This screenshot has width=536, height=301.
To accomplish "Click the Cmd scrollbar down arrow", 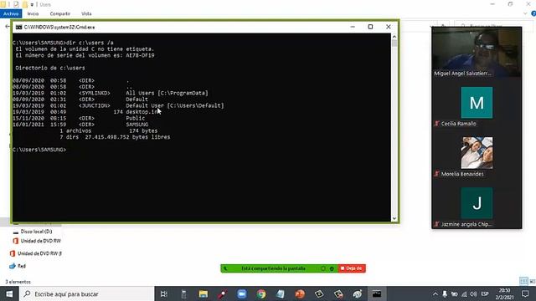I will [394, 218].
